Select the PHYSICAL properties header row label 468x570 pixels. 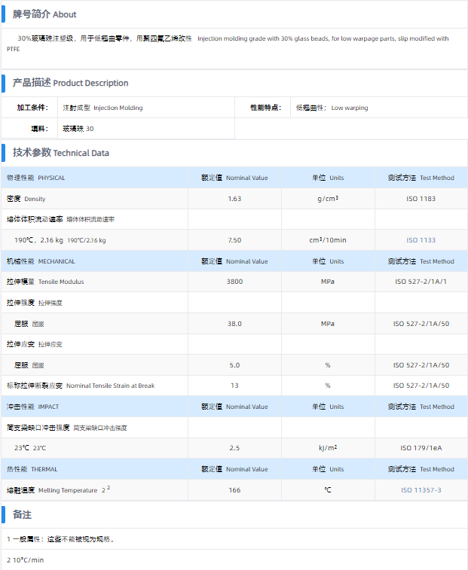36,178
